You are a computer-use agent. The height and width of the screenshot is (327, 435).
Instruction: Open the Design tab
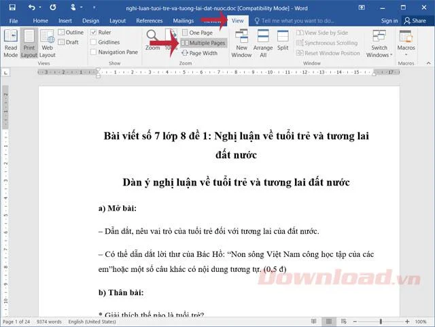[x=90, y=21]
